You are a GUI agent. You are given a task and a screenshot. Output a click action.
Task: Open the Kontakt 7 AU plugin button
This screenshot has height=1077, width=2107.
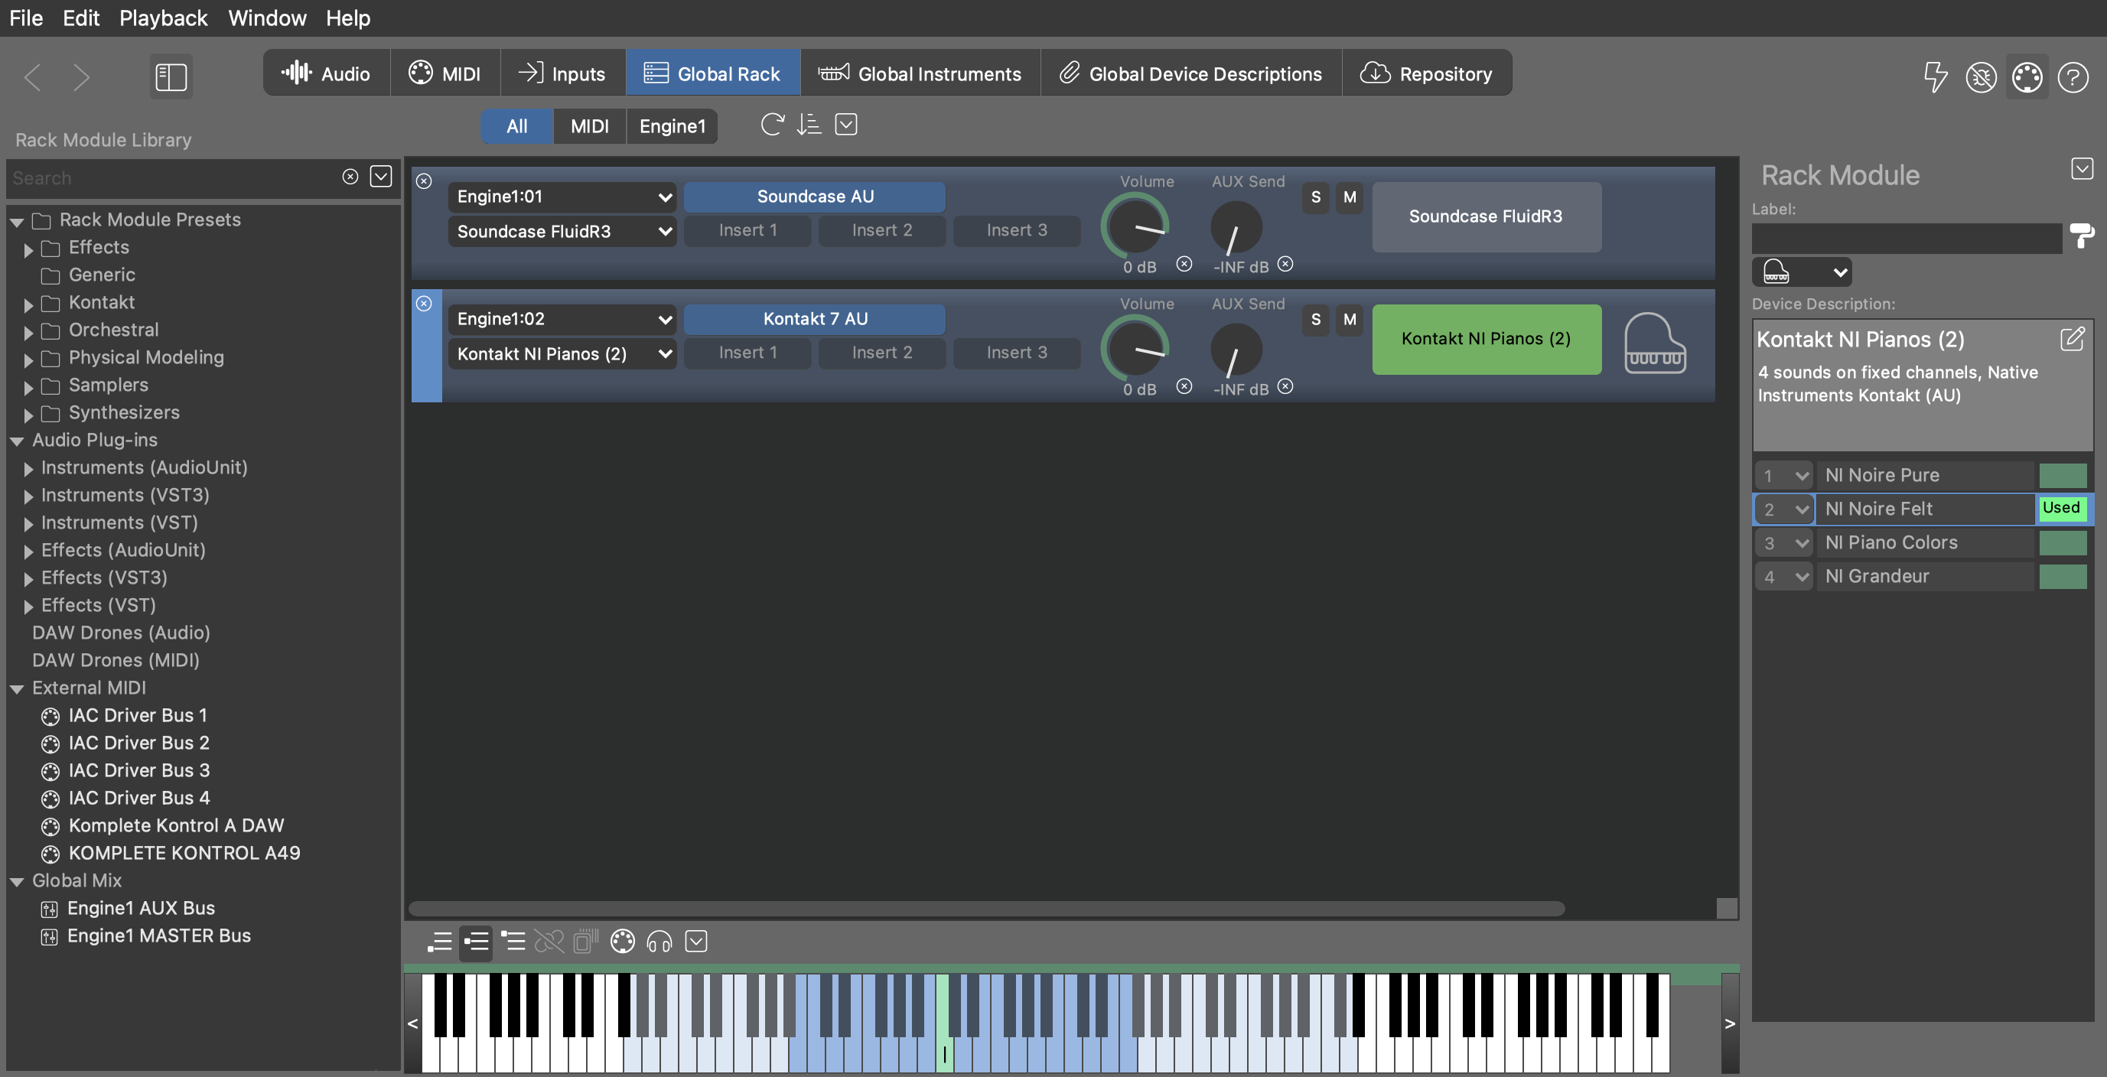click(x=814, y=319)
